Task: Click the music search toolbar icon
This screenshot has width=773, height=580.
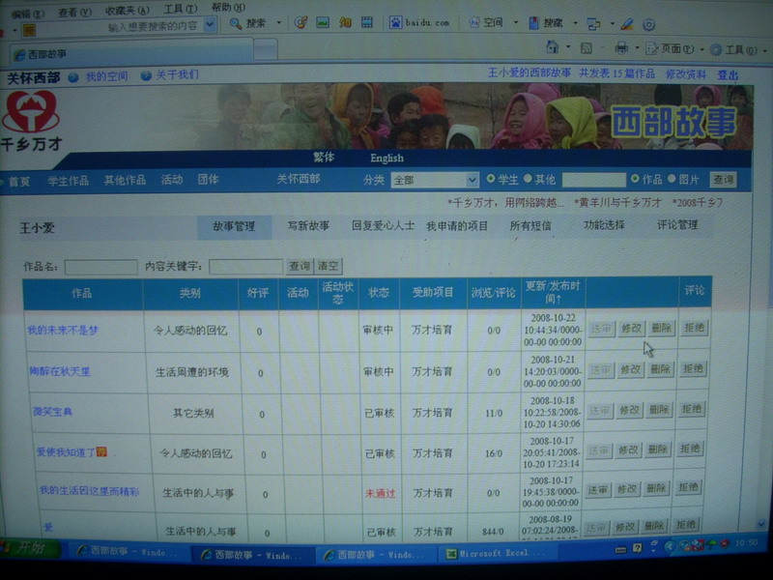Action: (301, 22)
